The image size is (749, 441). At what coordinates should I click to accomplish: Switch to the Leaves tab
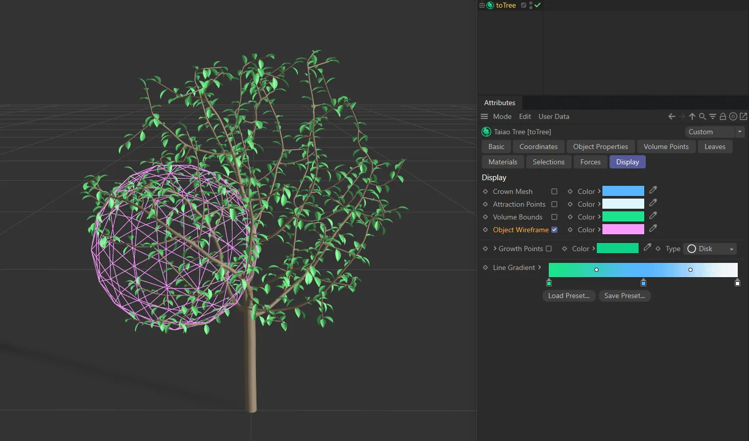click(x=715, y=146)
